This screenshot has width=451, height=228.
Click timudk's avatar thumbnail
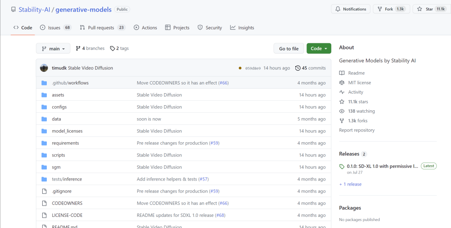(x=44, y=68)
